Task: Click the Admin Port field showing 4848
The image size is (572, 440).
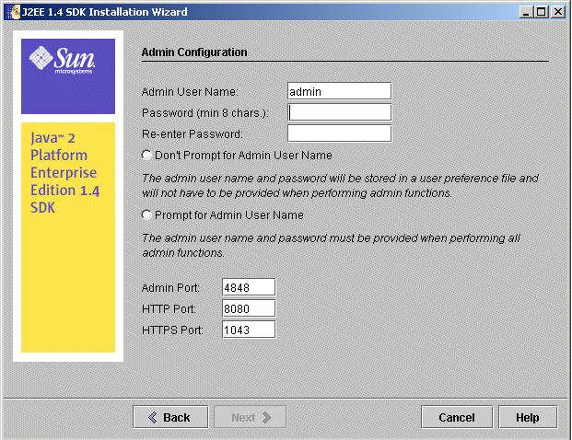Action: [249, 287]
